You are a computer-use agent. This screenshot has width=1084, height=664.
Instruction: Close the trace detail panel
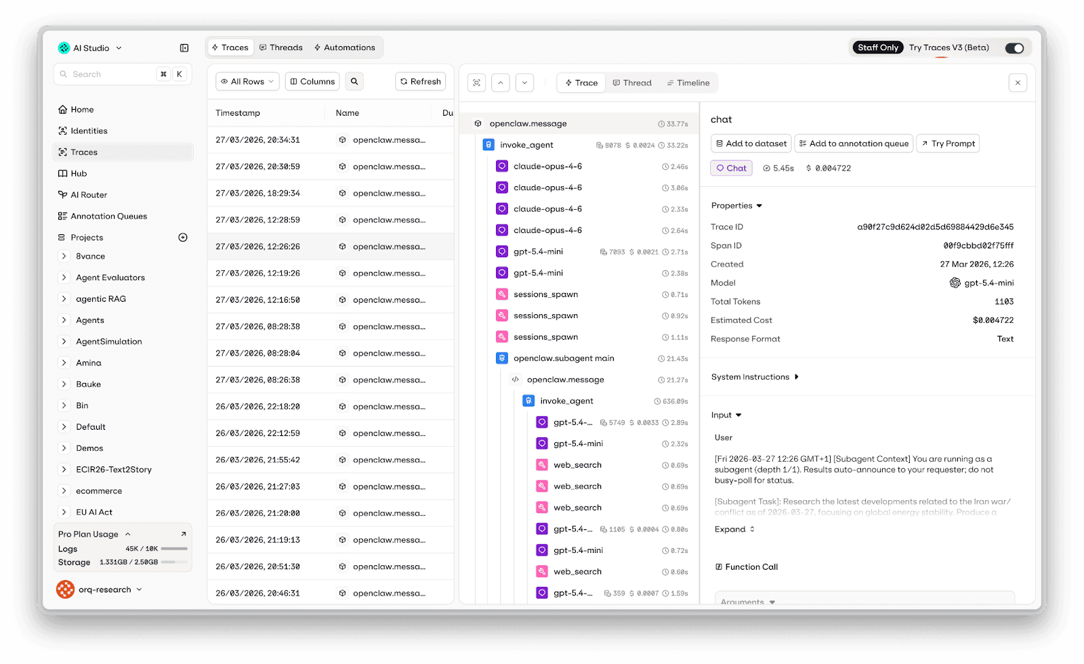click(x=1018, y=83)
